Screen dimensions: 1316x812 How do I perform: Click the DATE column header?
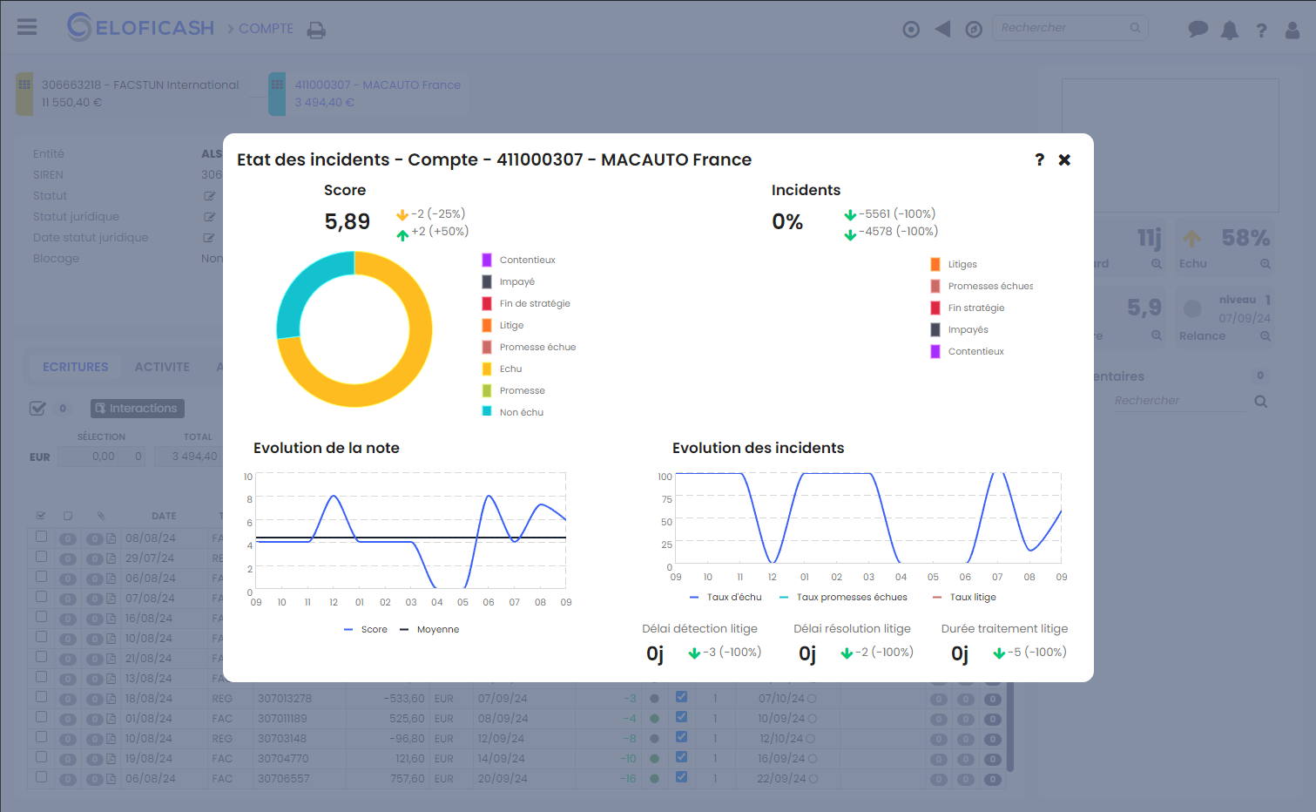coord(164,517)
